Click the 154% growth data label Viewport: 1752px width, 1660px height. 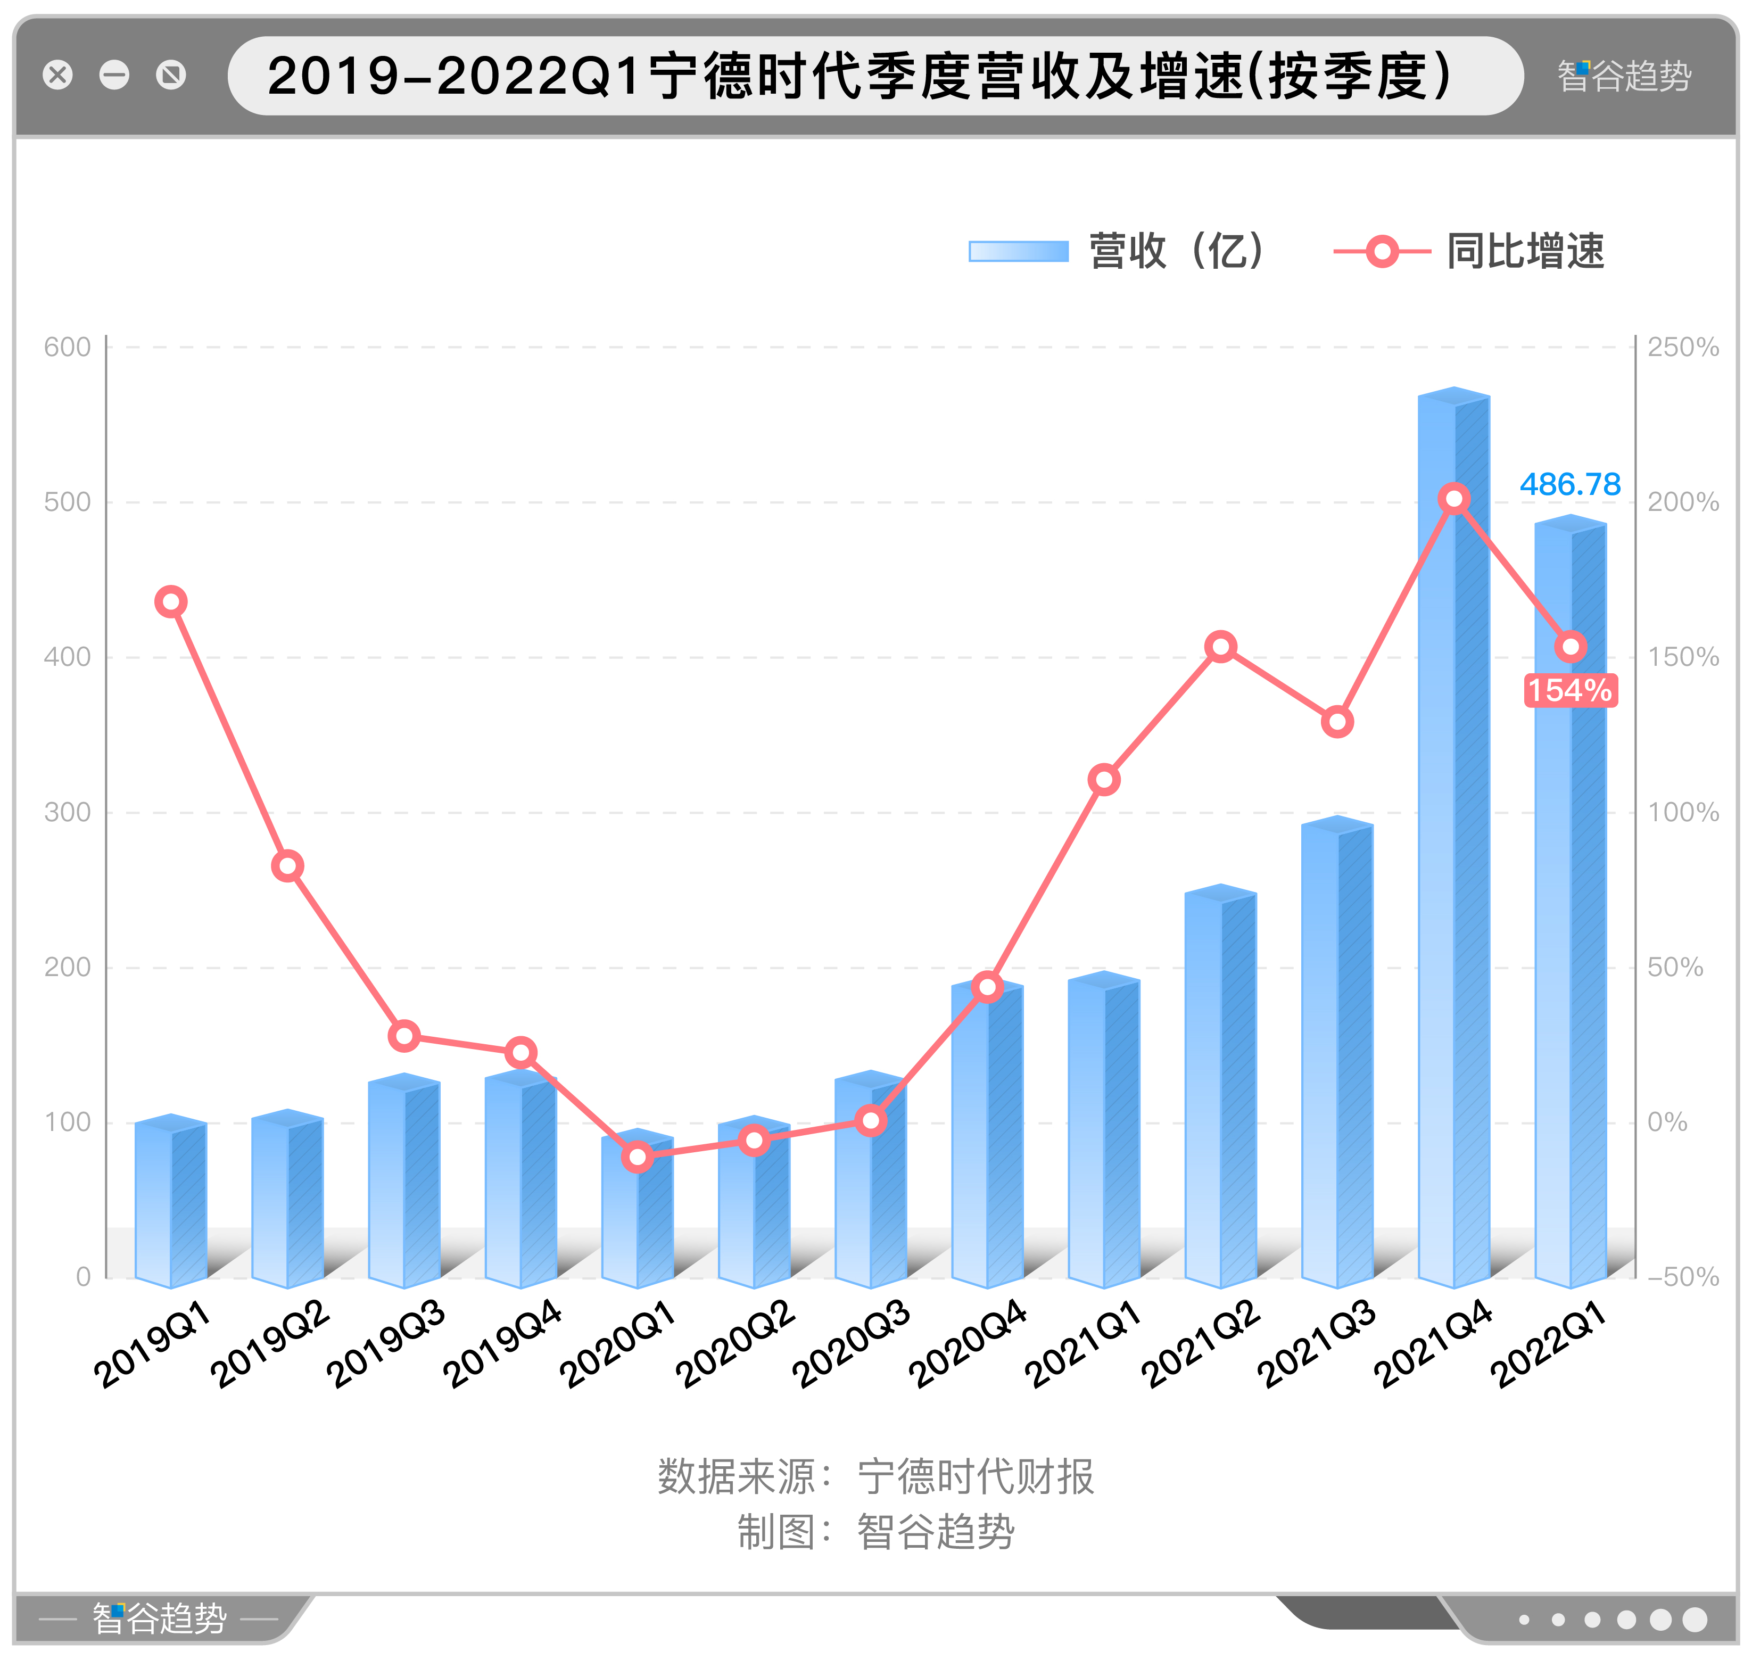click(1571, 690)
